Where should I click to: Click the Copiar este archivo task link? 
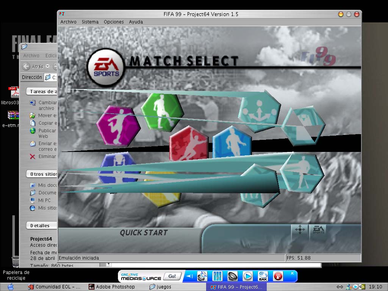pos(44,123)
